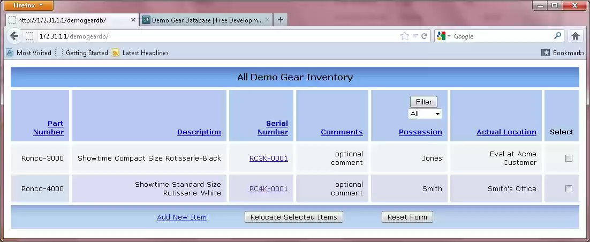Open the Bookmarks star toolbar icon
The image size is (590, 242).
[x=563, y=52]
